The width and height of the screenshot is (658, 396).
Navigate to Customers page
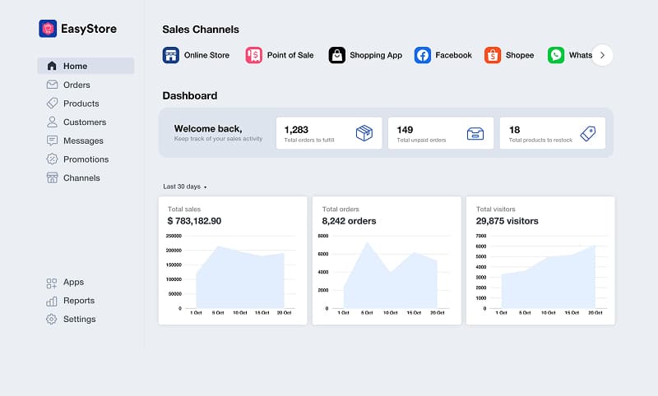tap(84, 122)
